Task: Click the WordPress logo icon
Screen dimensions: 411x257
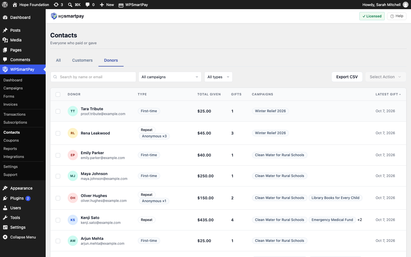Action: pos(5,5)
